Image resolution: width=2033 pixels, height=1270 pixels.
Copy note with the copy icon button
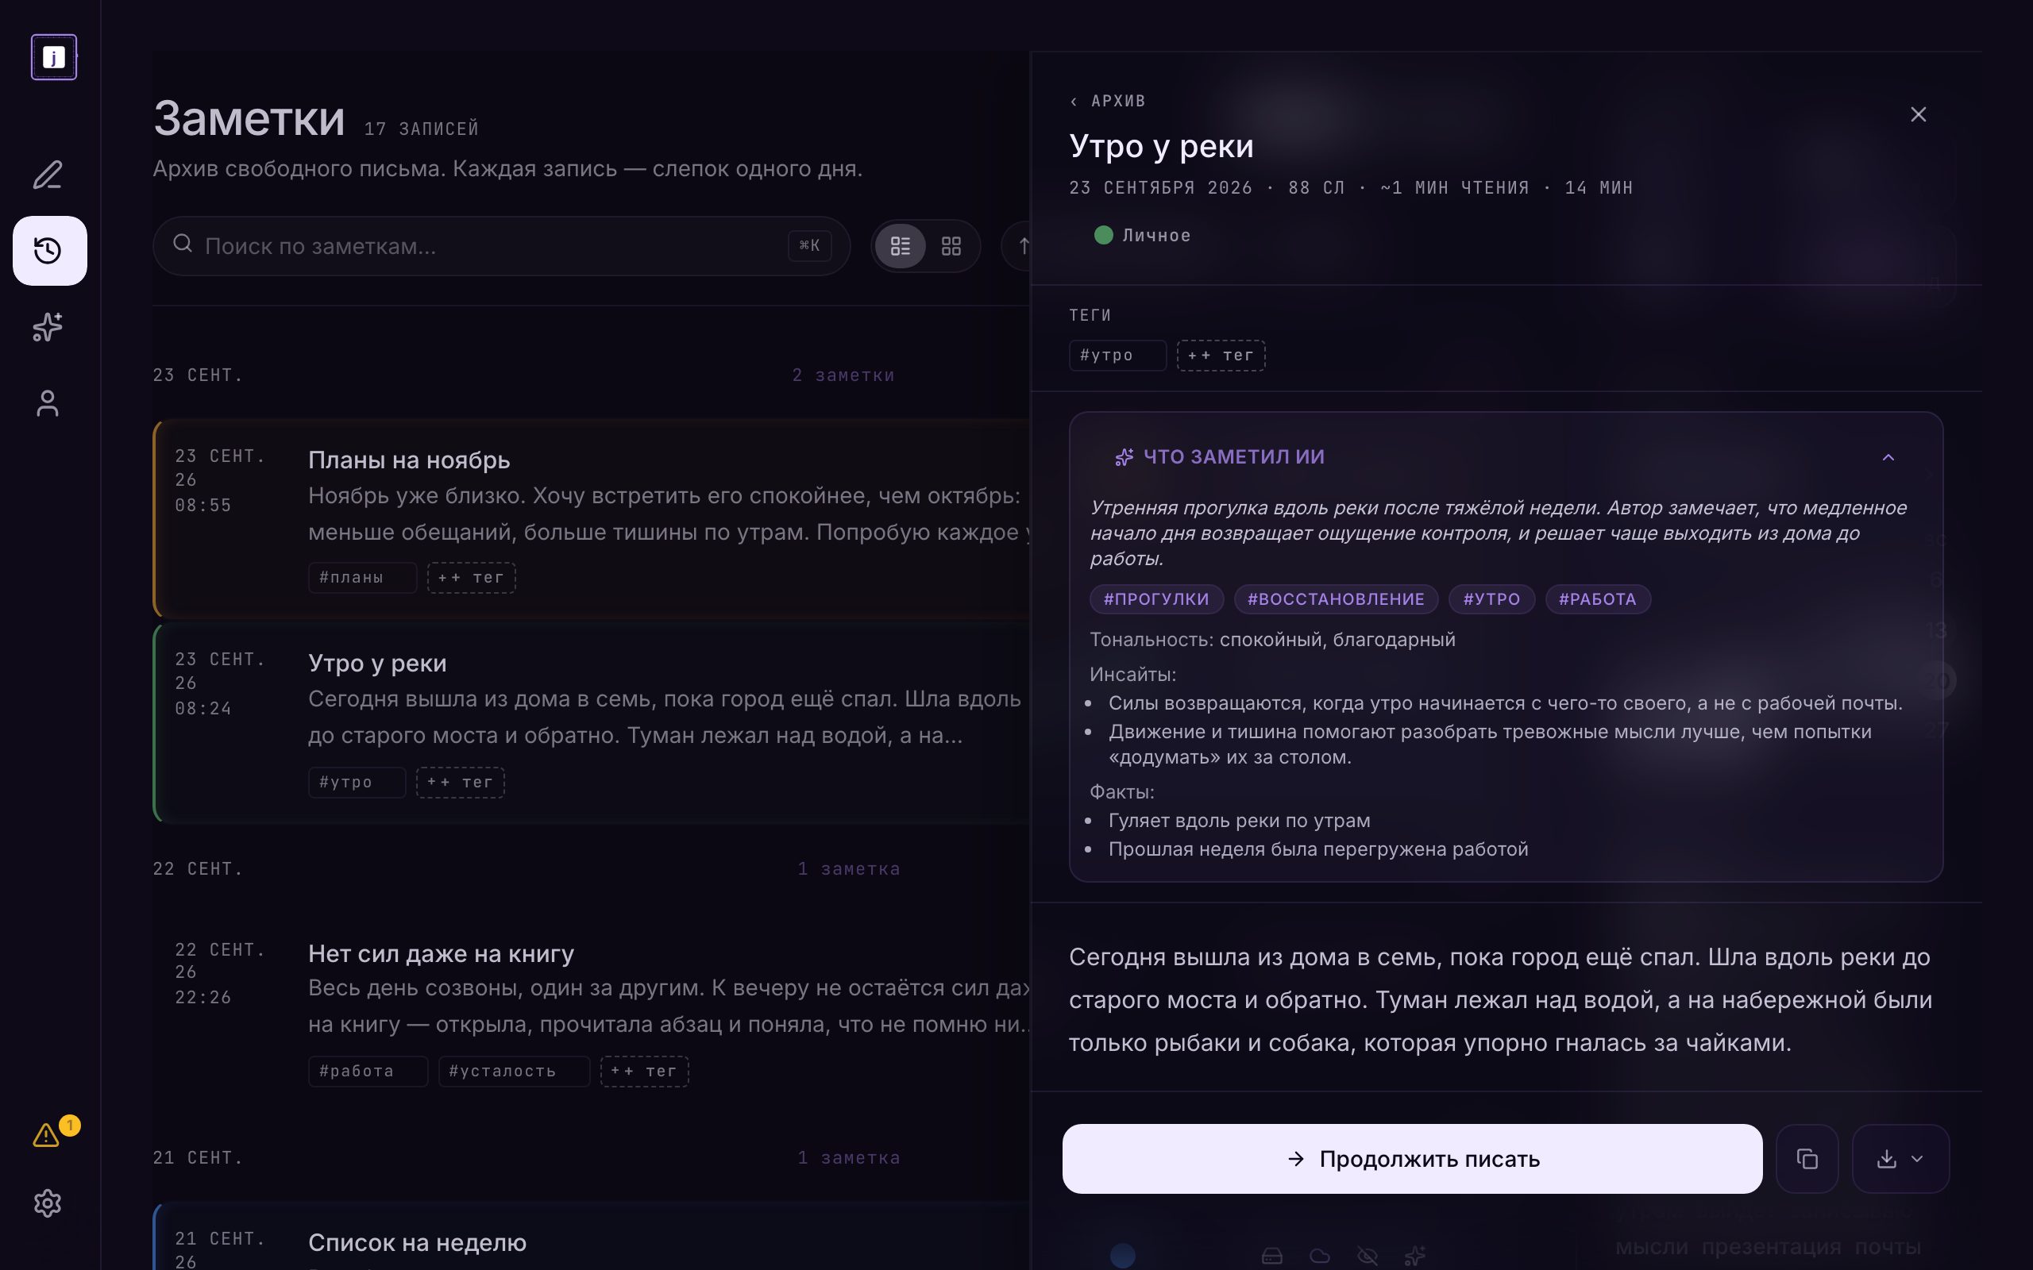tap(1807, 1158)
